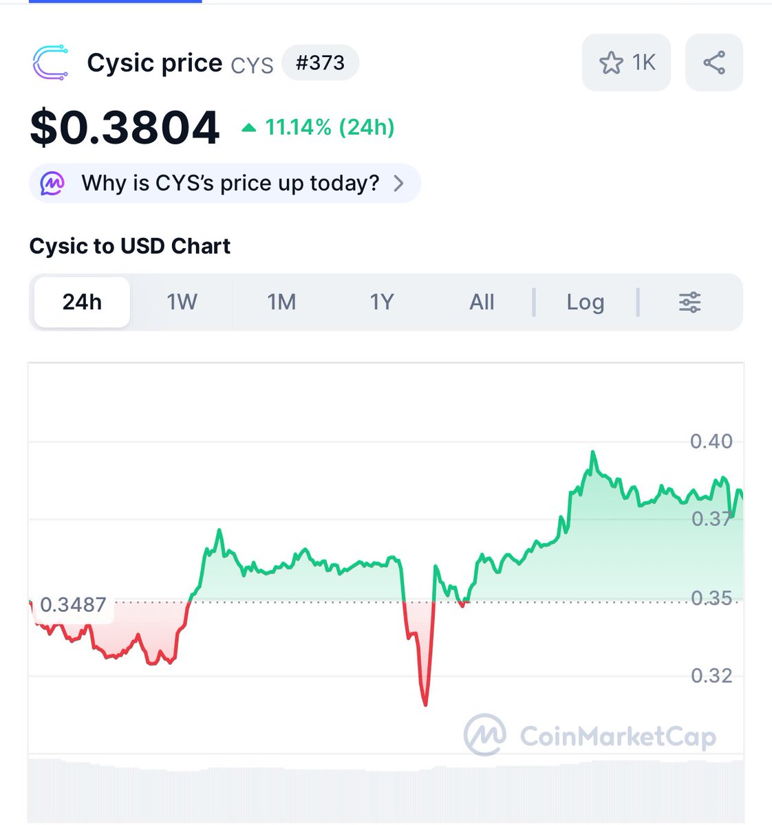
Task: Click the Cysic coin logo icon
Action: (x=50, y=63)
